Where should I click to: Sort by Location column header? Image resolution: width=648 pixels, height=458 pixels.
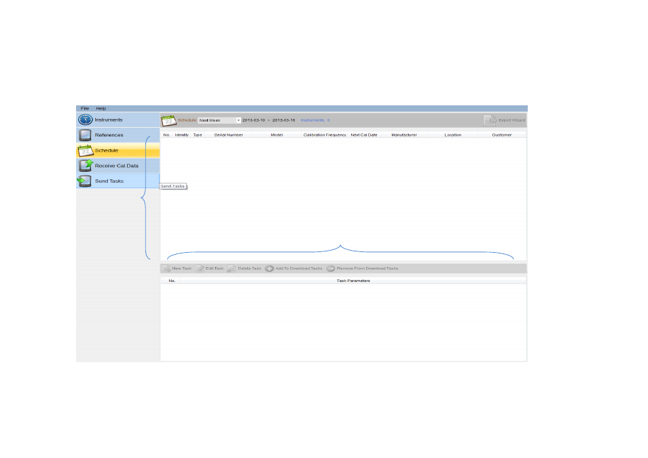(x=453, y=135)
